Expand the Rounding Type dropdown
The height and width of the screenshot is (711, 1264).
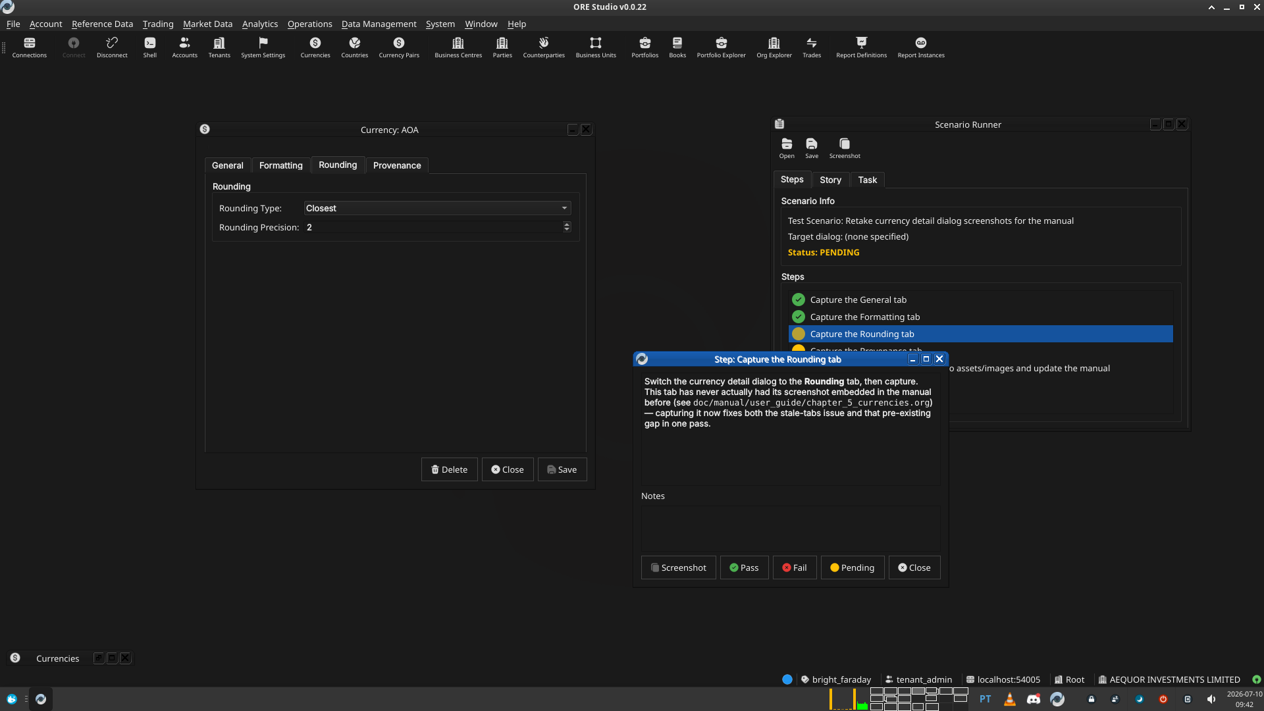(x=437, y=208)
